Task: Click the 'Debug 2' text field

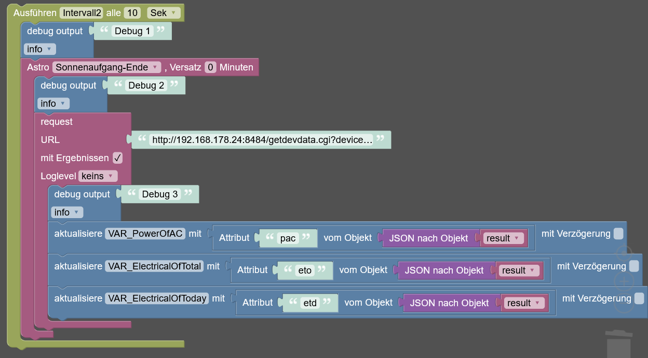Action: point(146,85)
